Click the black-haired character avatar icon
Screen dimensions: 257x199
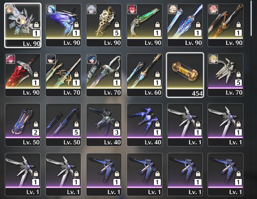(51, 59)
